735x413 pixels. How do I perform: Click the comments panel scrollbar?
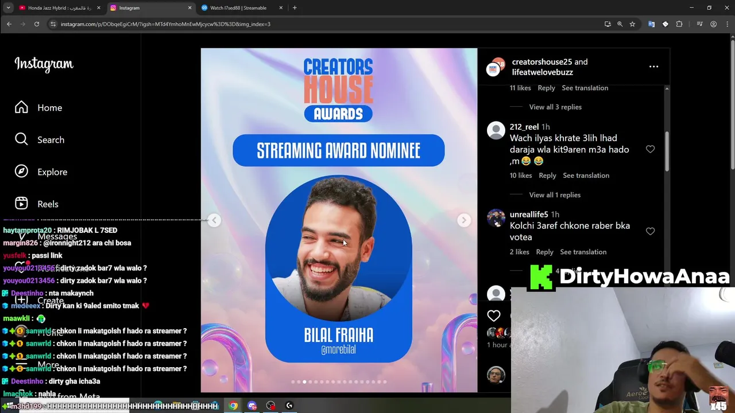click(x=667, y=151)
